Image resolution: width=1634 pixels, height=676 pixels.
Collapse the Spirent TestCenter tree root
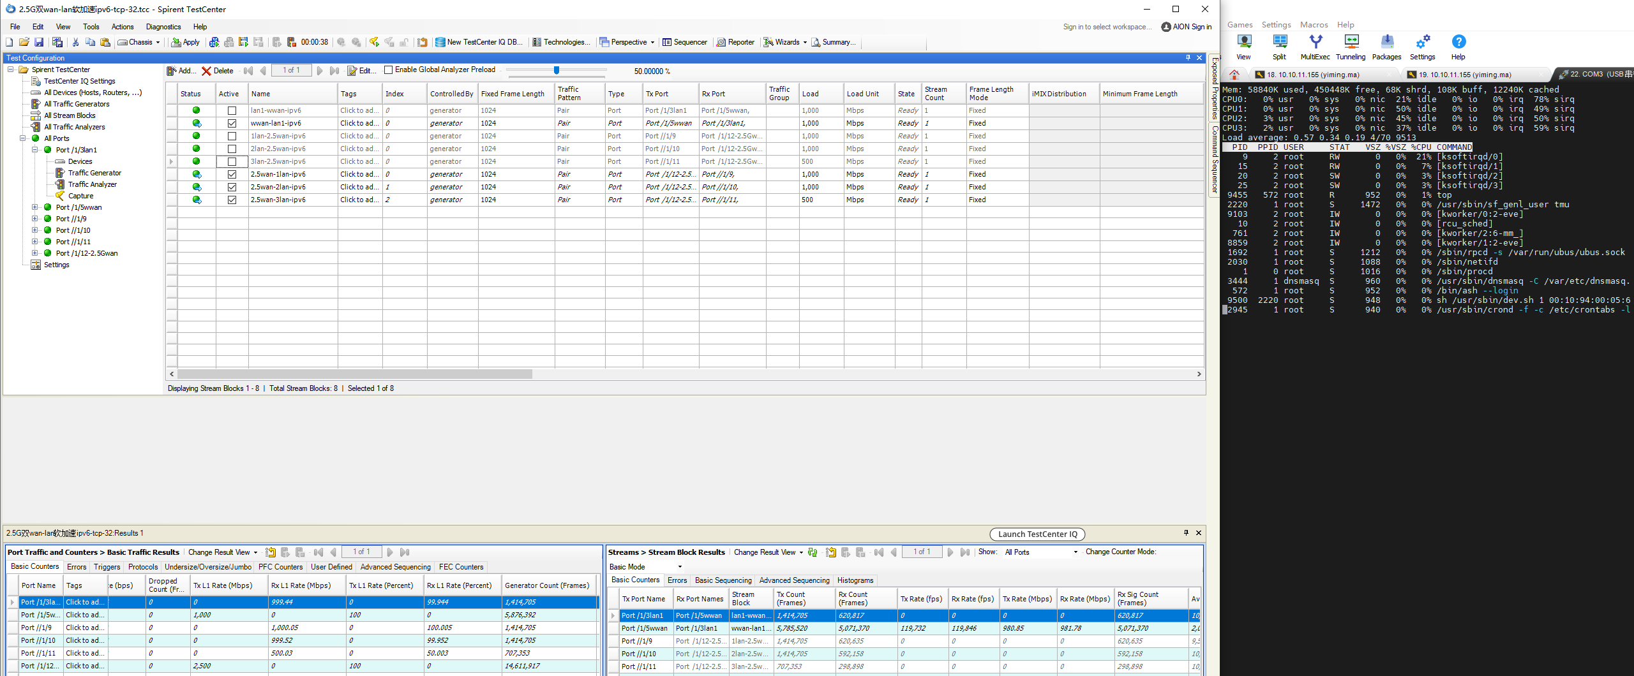point(11,70)
